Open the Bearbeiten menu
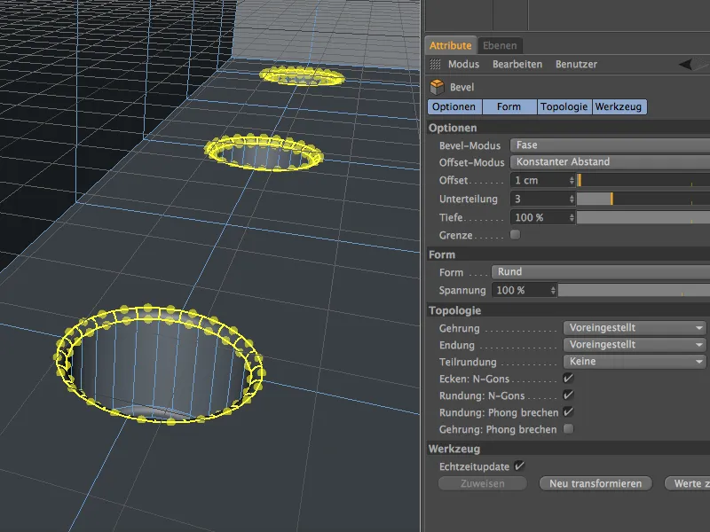This screenshot has height=532, width=710. point(517,64)
